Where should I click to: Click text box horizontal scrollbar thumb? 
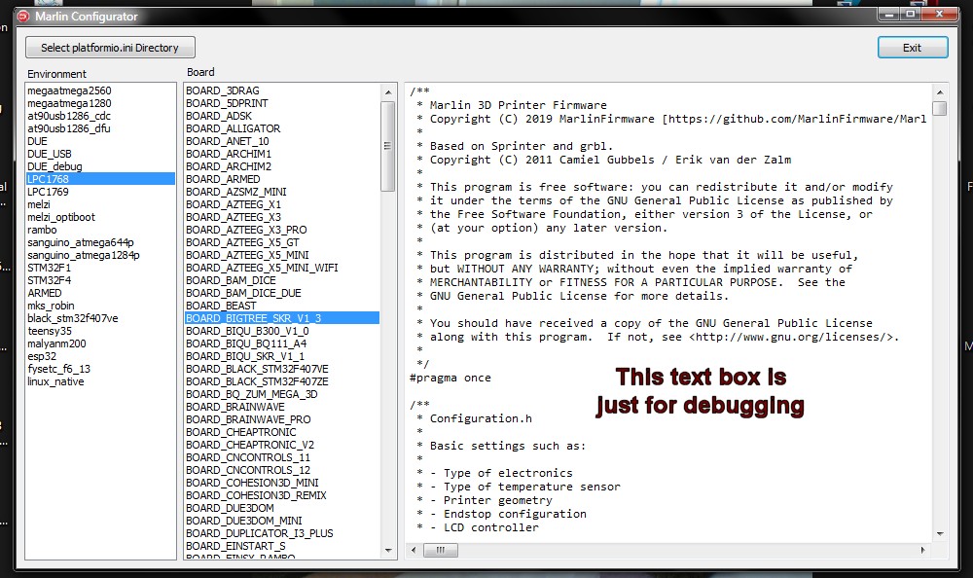(441, 550)
